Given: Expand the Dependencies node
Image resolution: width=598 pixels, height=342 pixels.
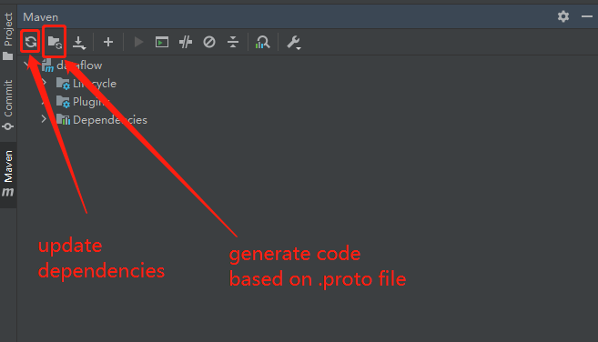Looking at the screenshot, I should point(45,119).
